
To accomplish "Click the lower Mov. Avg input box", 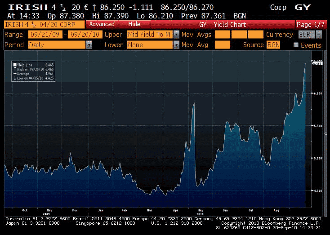I will click(222, 45).
